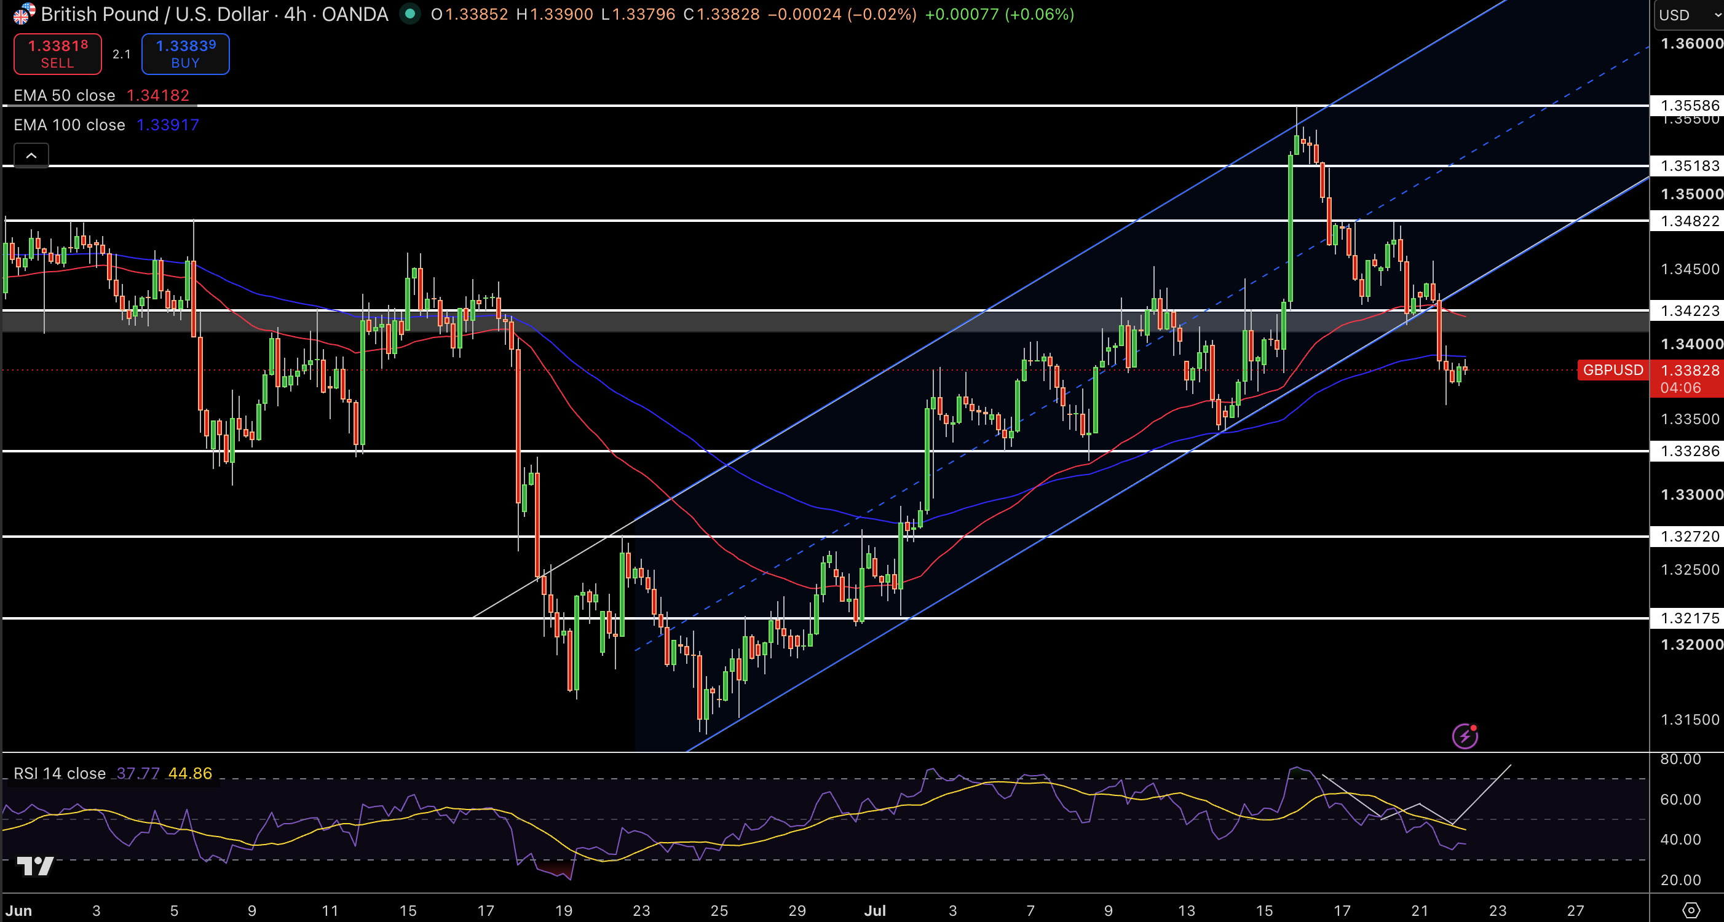This screenshot has width=1724, height=922.
Task: Select the EMA 100 close indicator label
Action: pyautogui.click(x=69, y=125)
